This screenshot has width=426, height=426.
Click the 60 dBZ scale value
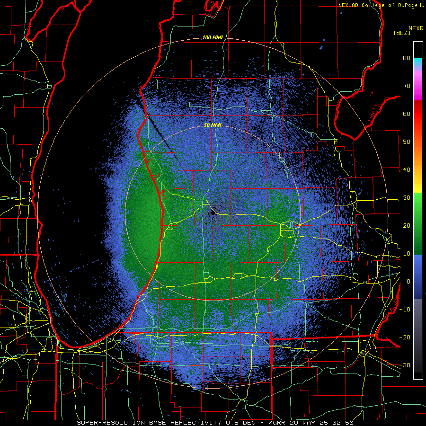(407, 114)
